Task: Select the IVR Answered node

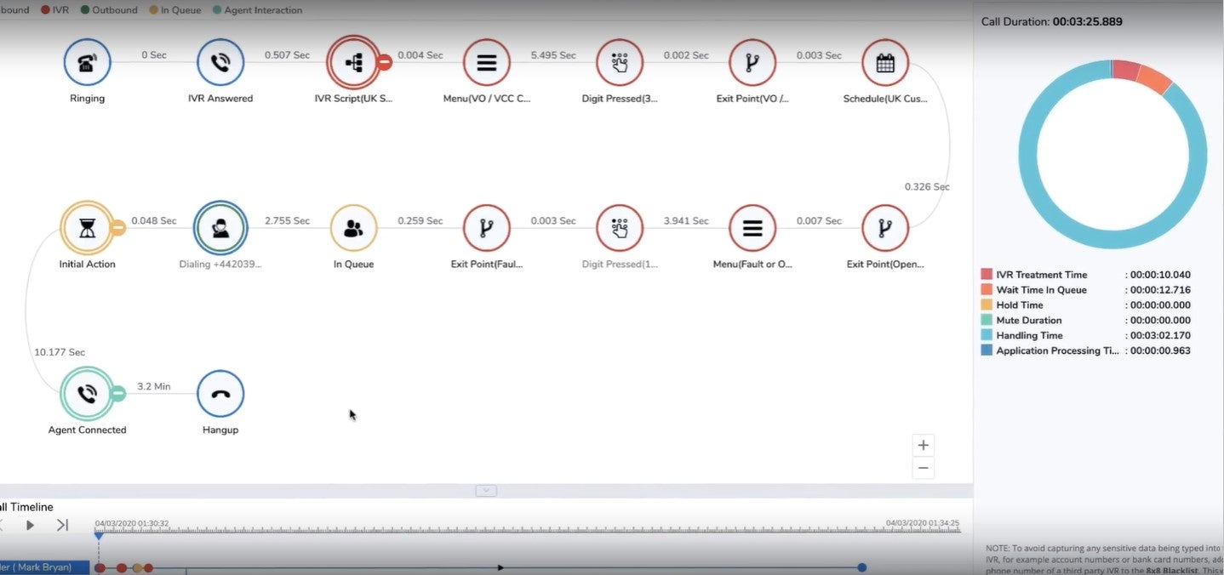Action: (x=220, y=62)
